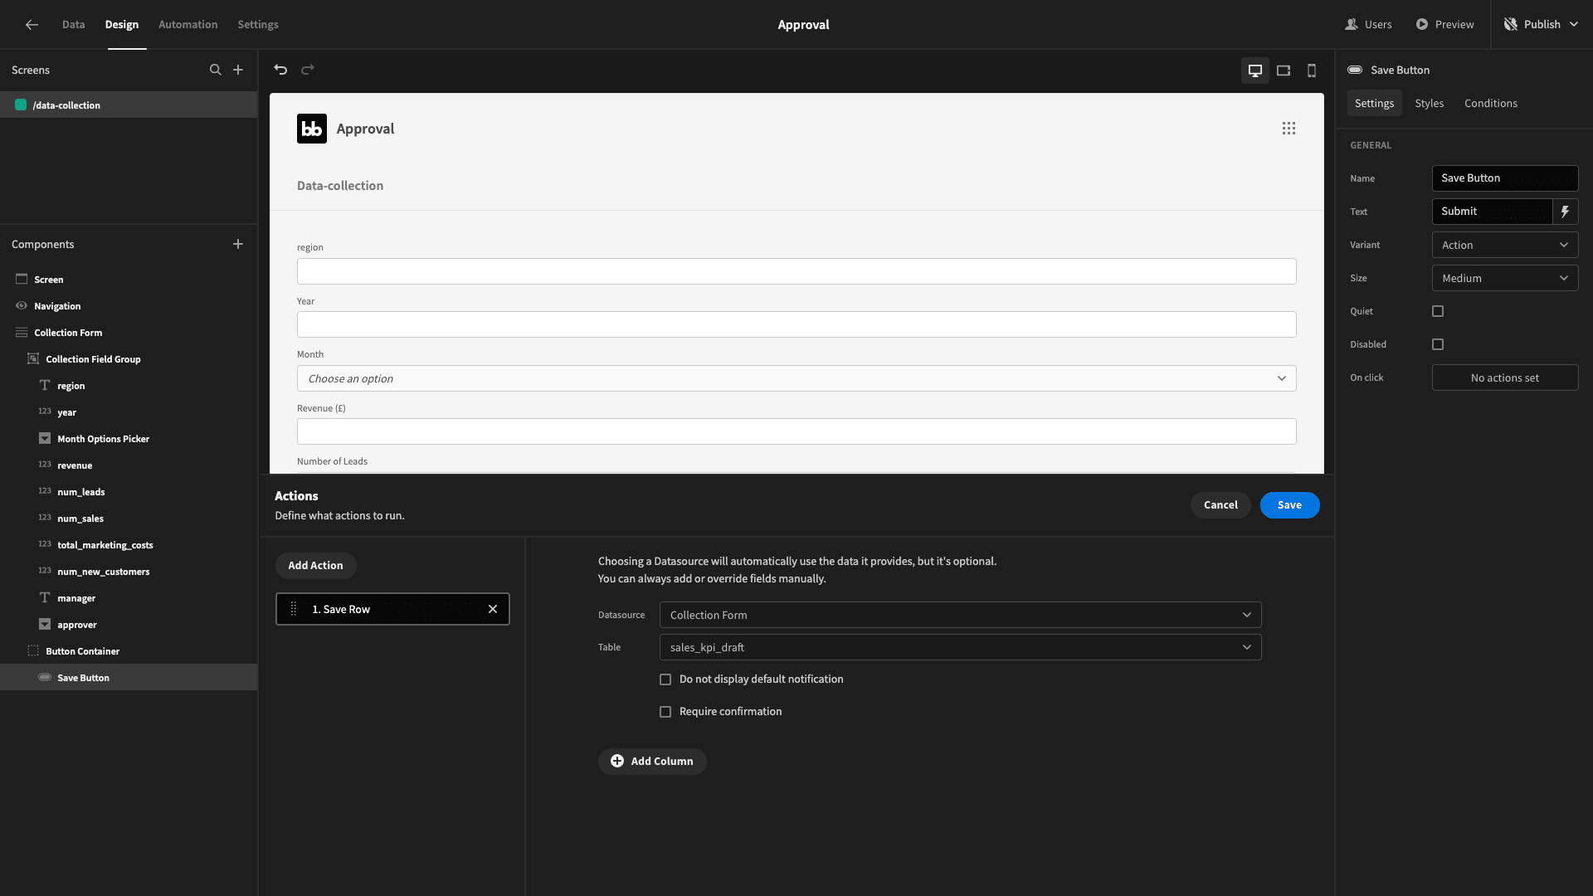The image size is (1593, 896).
Task: Redo the last undone change
Action: [x=308, y=70]
